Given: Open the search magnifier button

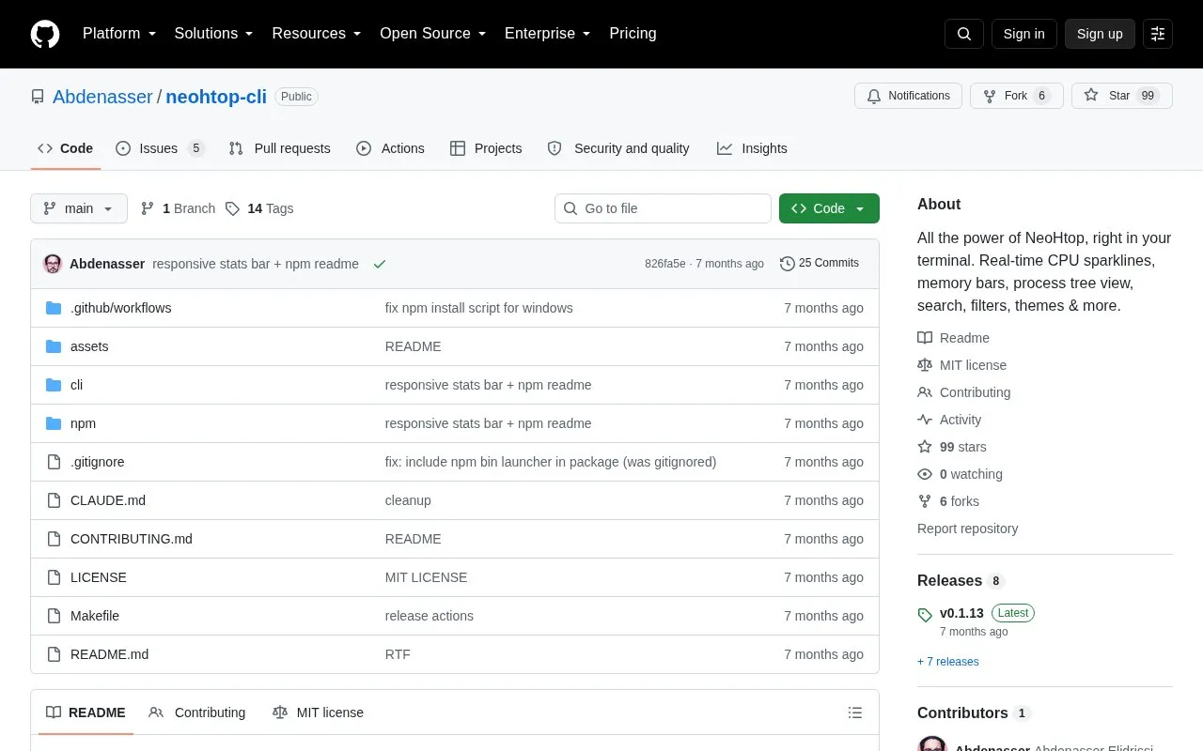Looking at the screenshot, I should (x=964, y=34).
